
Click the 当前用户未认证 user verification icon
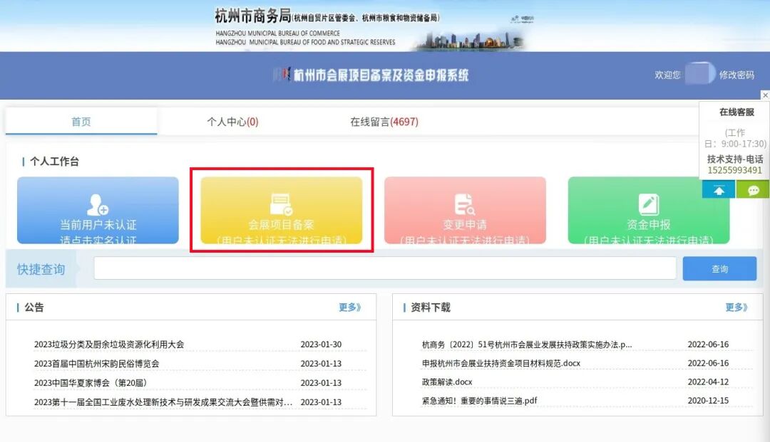pos(98,211)
